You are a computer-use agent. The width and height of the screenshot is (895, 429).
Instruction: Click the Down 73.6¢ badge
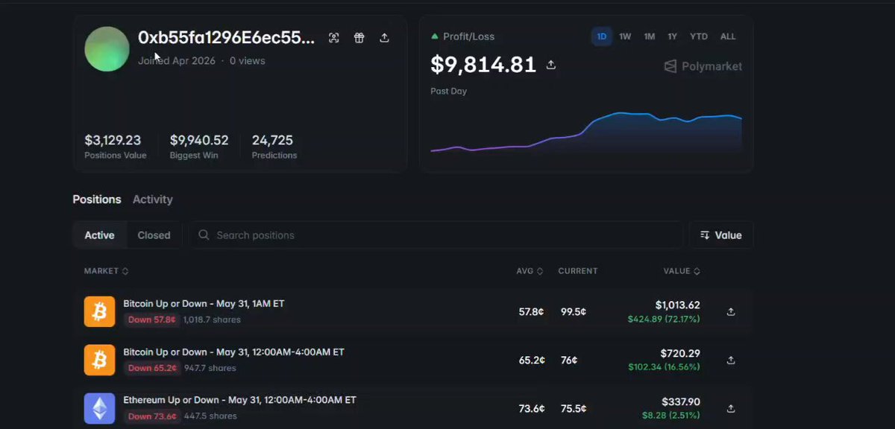(151, 416)
